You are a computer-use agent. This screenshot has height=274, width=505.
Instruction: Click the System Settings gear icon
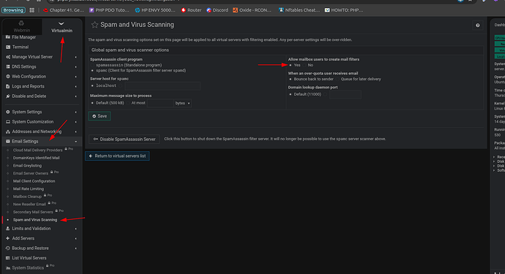(8, 112)
